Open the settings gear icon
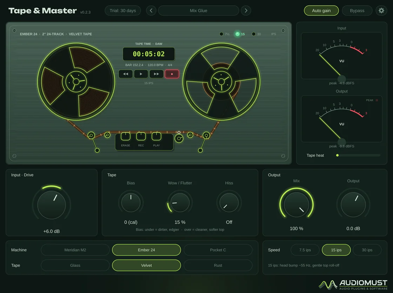 (x=381, y=11)
